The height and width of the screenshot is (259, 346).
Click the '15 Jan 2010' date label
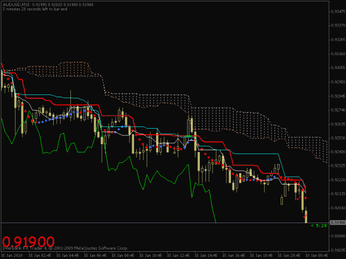coord(12,256)
